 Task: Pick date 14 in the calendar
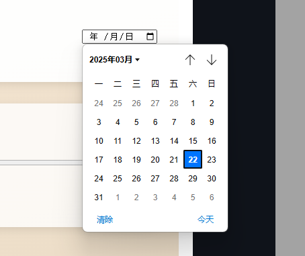click(174, 141)
